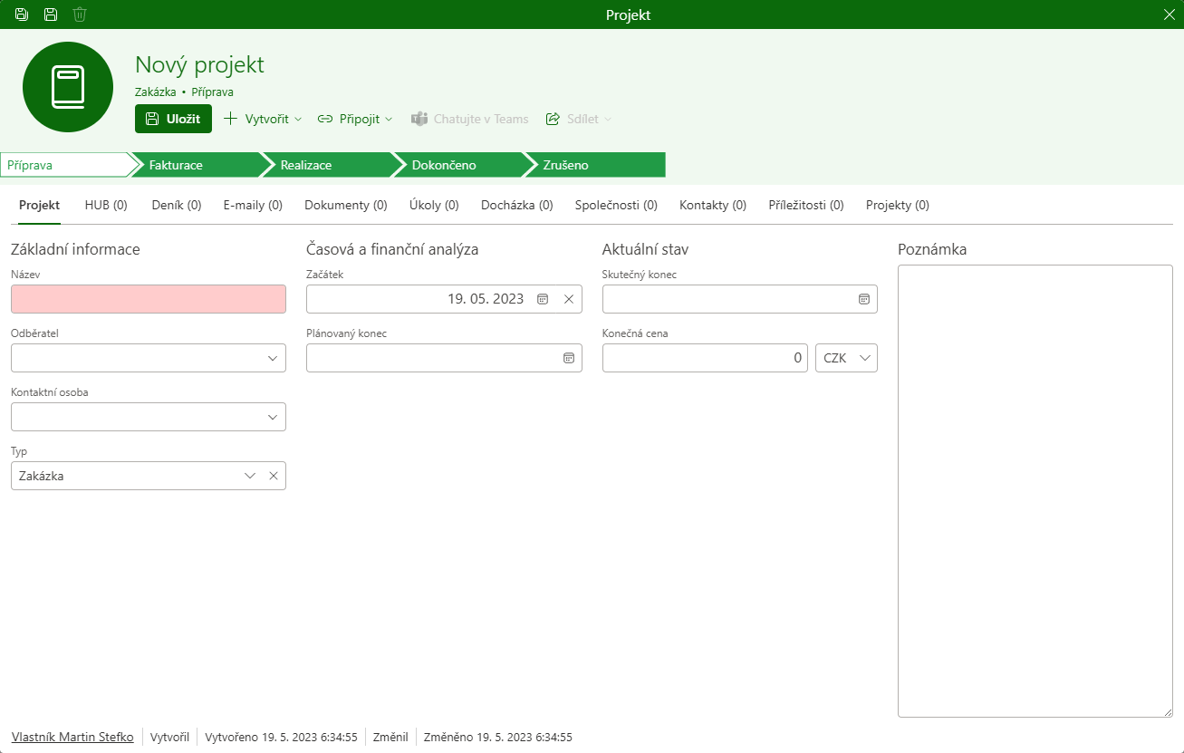This screenshot has width=1184, height=753.
Task: Click 'Změněno 19. 5. 2023 6:34:55' text
Action: (x=498, y=738)
